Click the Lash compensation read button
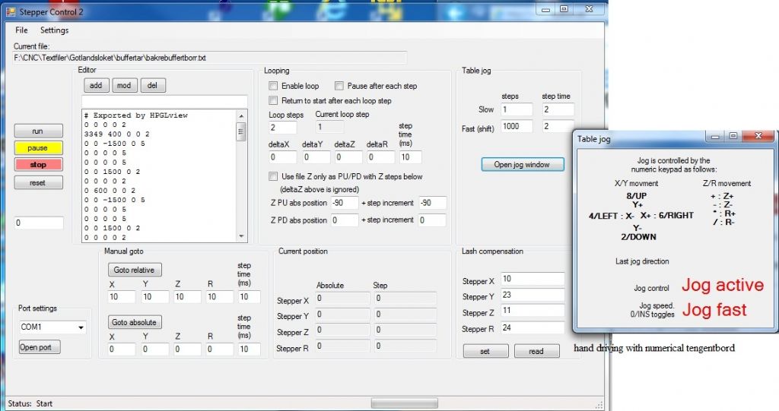Viewport: 779px width, 411px height. pos(536,351)
